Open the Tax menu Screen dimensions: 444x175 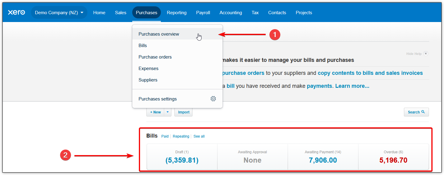pyautogui.click(x=255, y=13)
